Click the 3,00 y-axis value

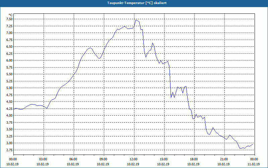tap(9, 143)
